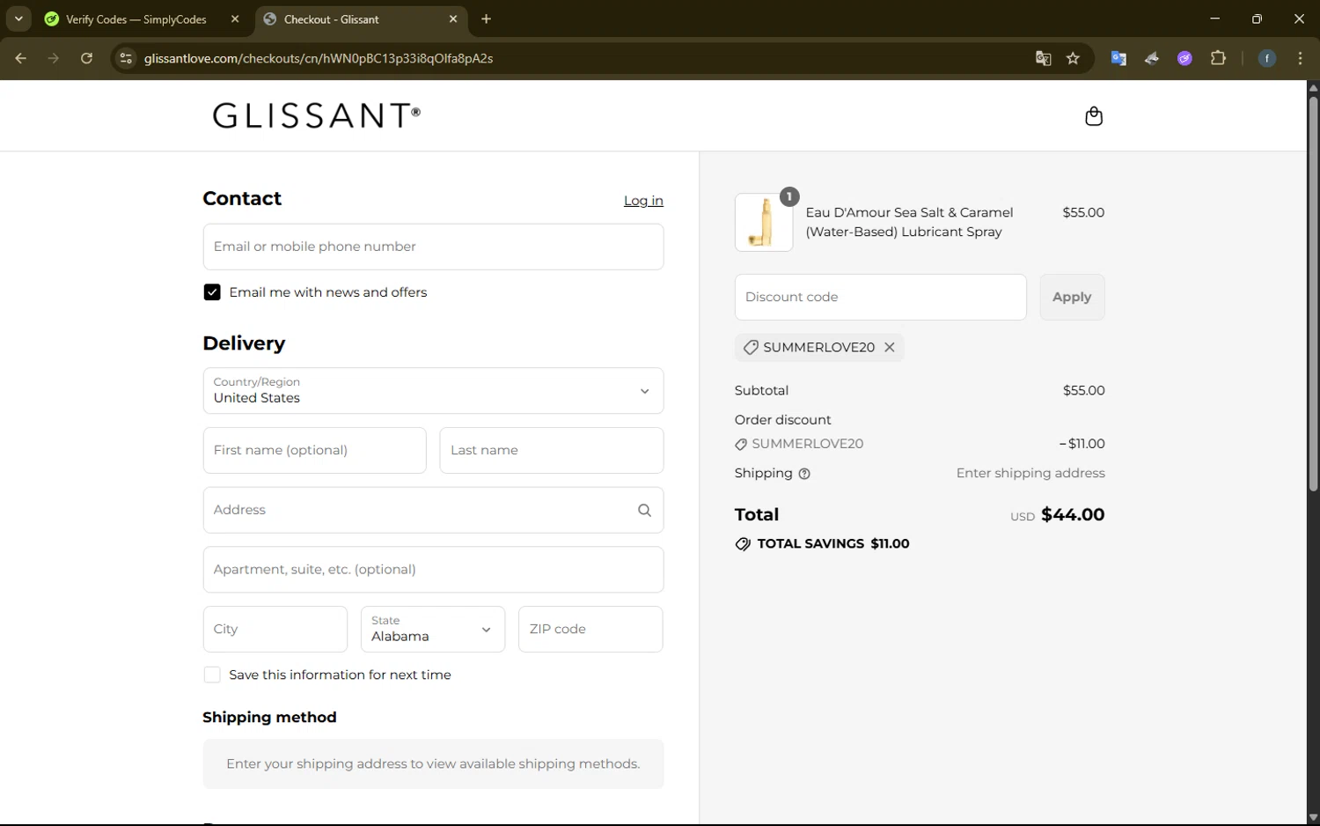The image size is (1320, 826).
Task: Click the dark bird-shaped extension icon
Action: (1152, 58)
